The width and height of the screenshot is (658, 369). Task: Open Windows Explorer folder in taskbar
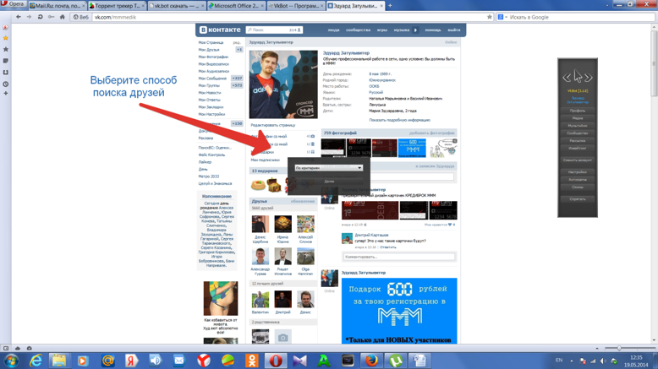(59, 361)
